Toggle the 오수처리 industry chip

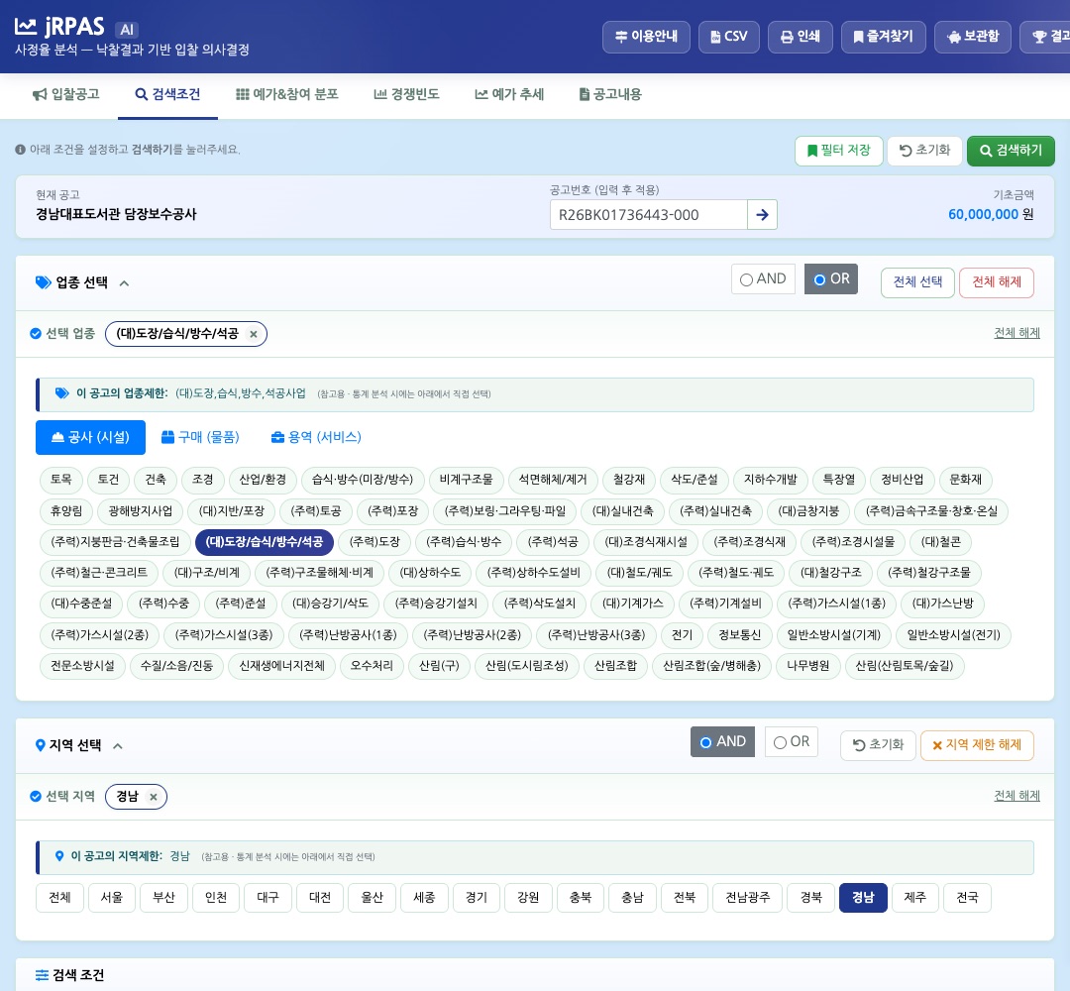[x=372, y=666]
